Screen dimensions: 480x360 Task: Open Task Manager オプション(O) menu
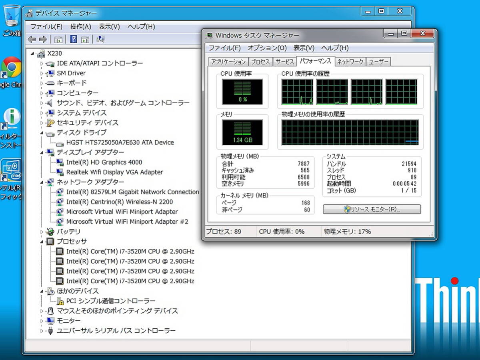pyautogui.click(x=267, y=48)
